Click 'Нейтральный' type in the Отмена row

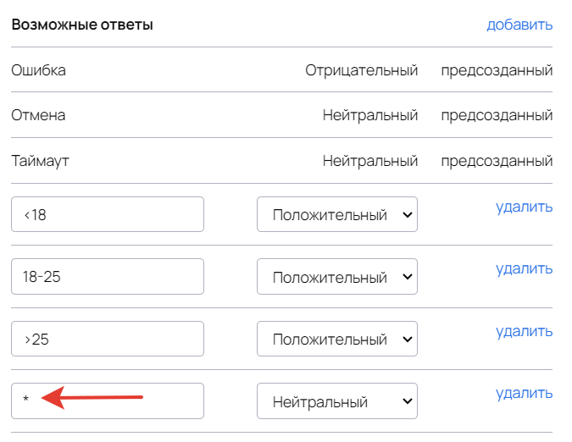pos(370,115)
